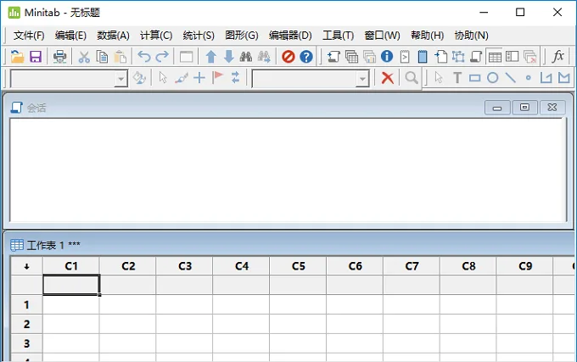Expand the first toolbar combo box
The height and width of the screenshot is (362, 577).
click(120, 79)
